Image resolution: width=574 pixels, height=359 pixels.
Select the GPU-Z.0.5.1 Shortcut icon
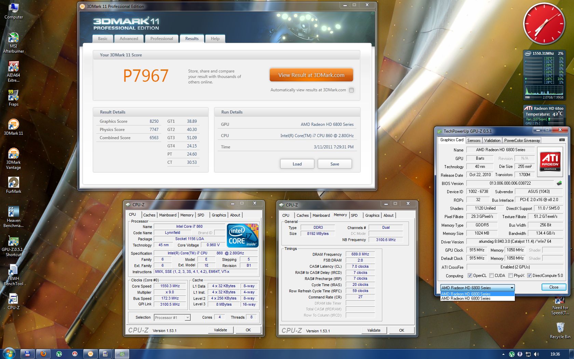coord(13,246)
